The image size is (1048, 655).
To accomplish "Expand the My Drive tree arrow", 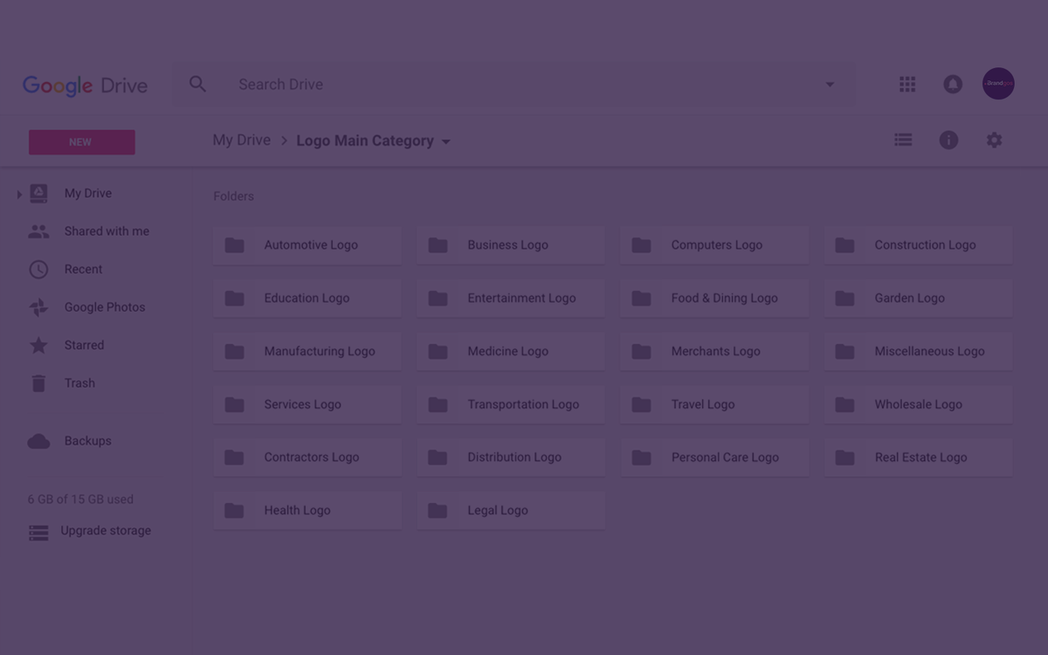I will click(19, 194).
